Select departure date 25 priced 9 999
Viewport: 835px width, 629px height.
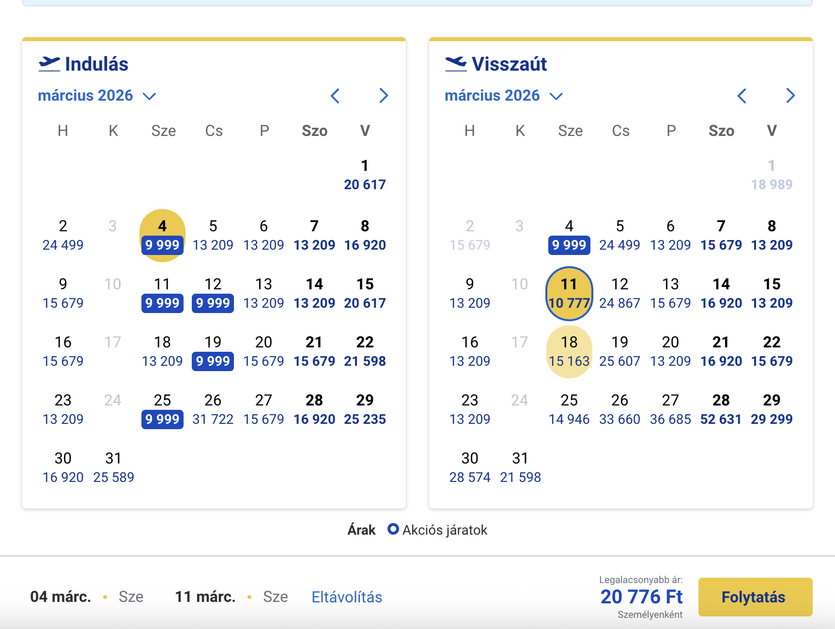click(x=162, y=410)
